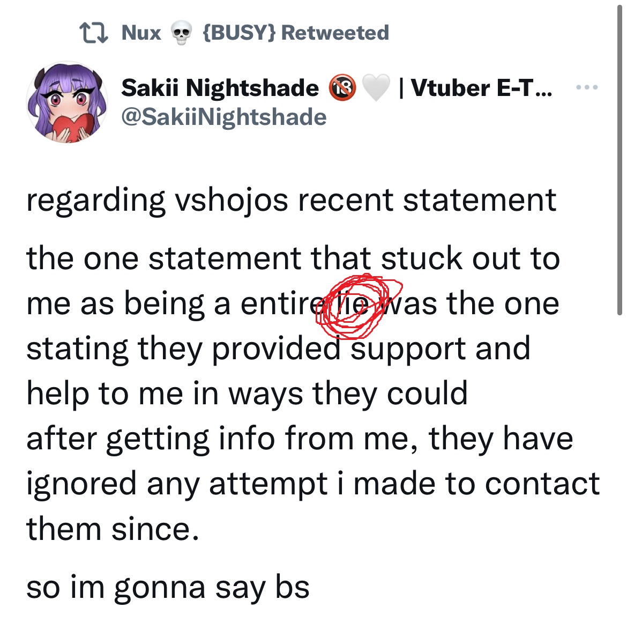Click the red-circled word 'lie'
627x637 pixels.
pyautogui.click(x=353, y=304)
